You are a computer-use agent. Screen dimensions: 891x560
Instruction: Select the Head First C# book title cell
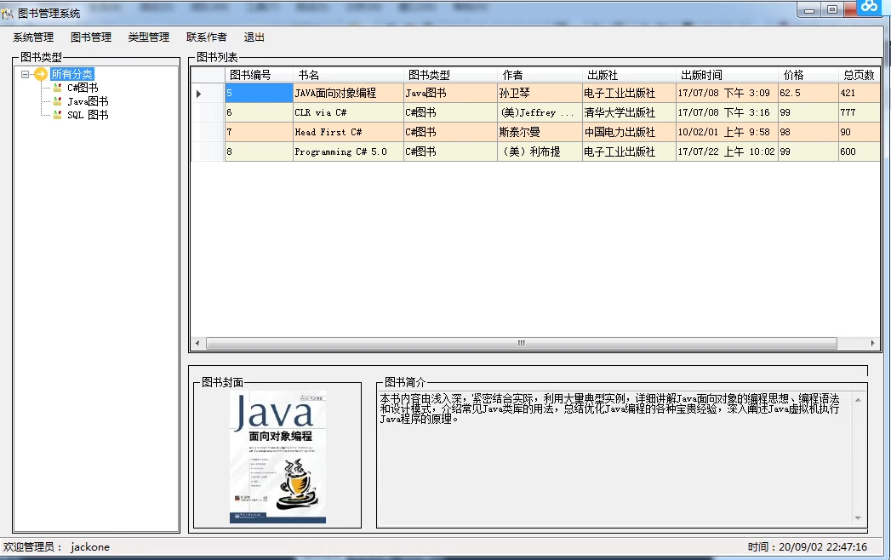pyautogui.click(x=348, y=132)
